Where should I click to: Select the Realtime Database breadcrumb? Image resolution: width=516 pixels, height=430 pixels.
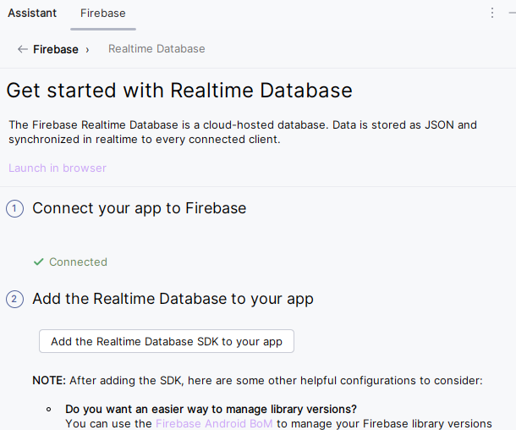click(x=156, y=49)
